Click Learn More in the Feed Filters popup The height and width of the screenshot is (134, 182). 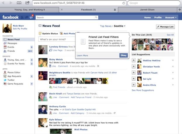[x=82, y=56]
